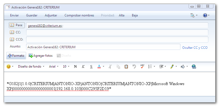Maximize the message window
The width and height of the screenshot is (219, 106).
pos(199,6)
